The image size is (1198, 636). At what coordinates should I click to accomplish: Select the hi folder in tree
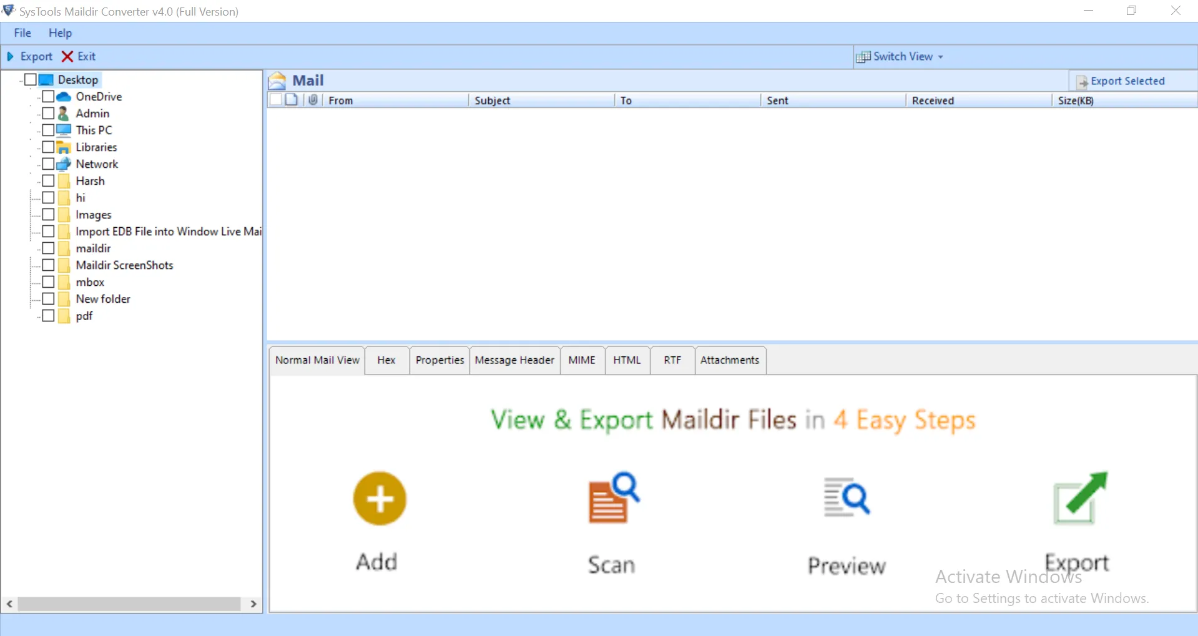click(81, 198)
